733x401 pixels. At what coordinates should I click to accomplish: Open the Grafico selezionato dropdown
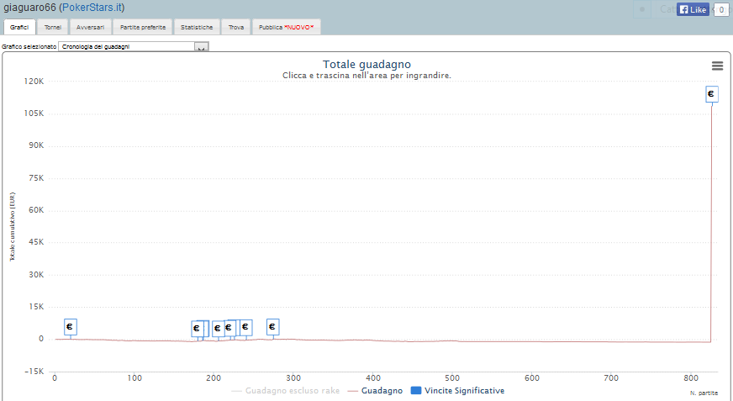(133, 47)
